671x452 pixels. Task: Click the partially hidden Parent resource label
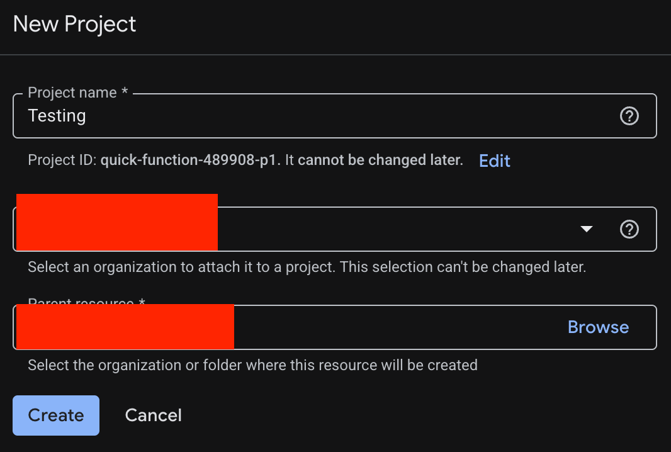[86, 301]
